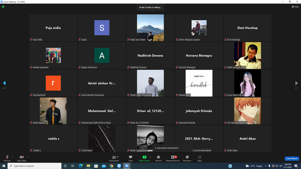Click the Share Screen button

(x=144, y=158)
